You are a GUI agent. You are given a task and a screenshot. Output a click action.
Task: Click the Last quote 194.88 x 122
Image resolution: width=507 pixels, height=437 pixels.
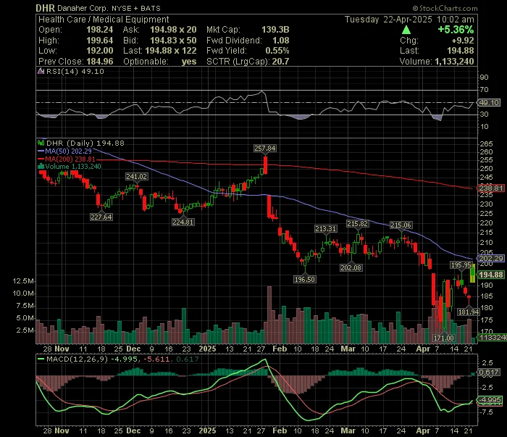(171, 51)
